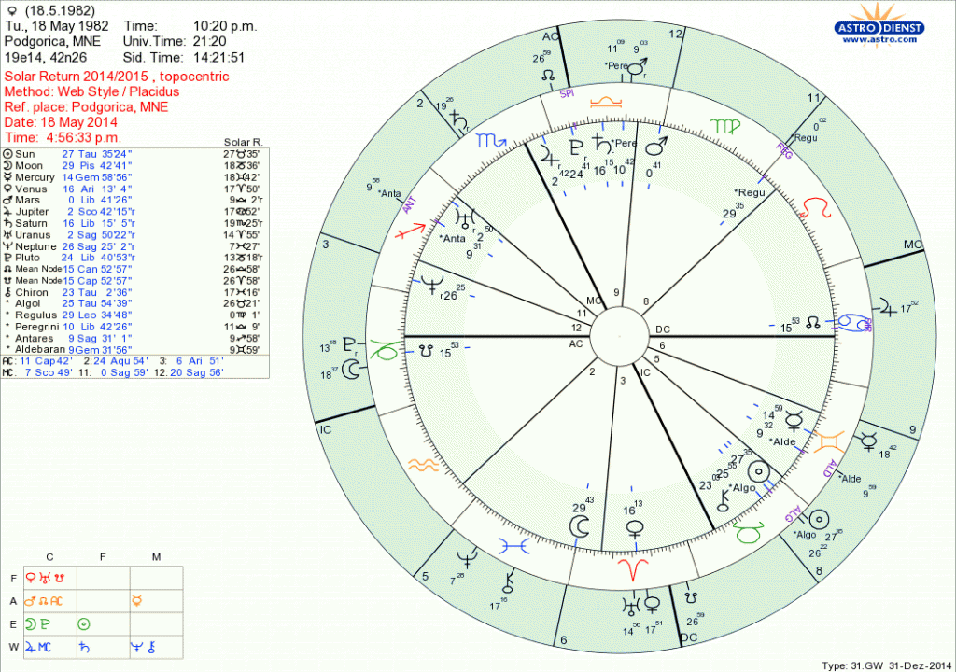956x672 pixels.
Task: Click the Moon symbol at 29 Pisces in inner wheel
Action: [581, 527]
